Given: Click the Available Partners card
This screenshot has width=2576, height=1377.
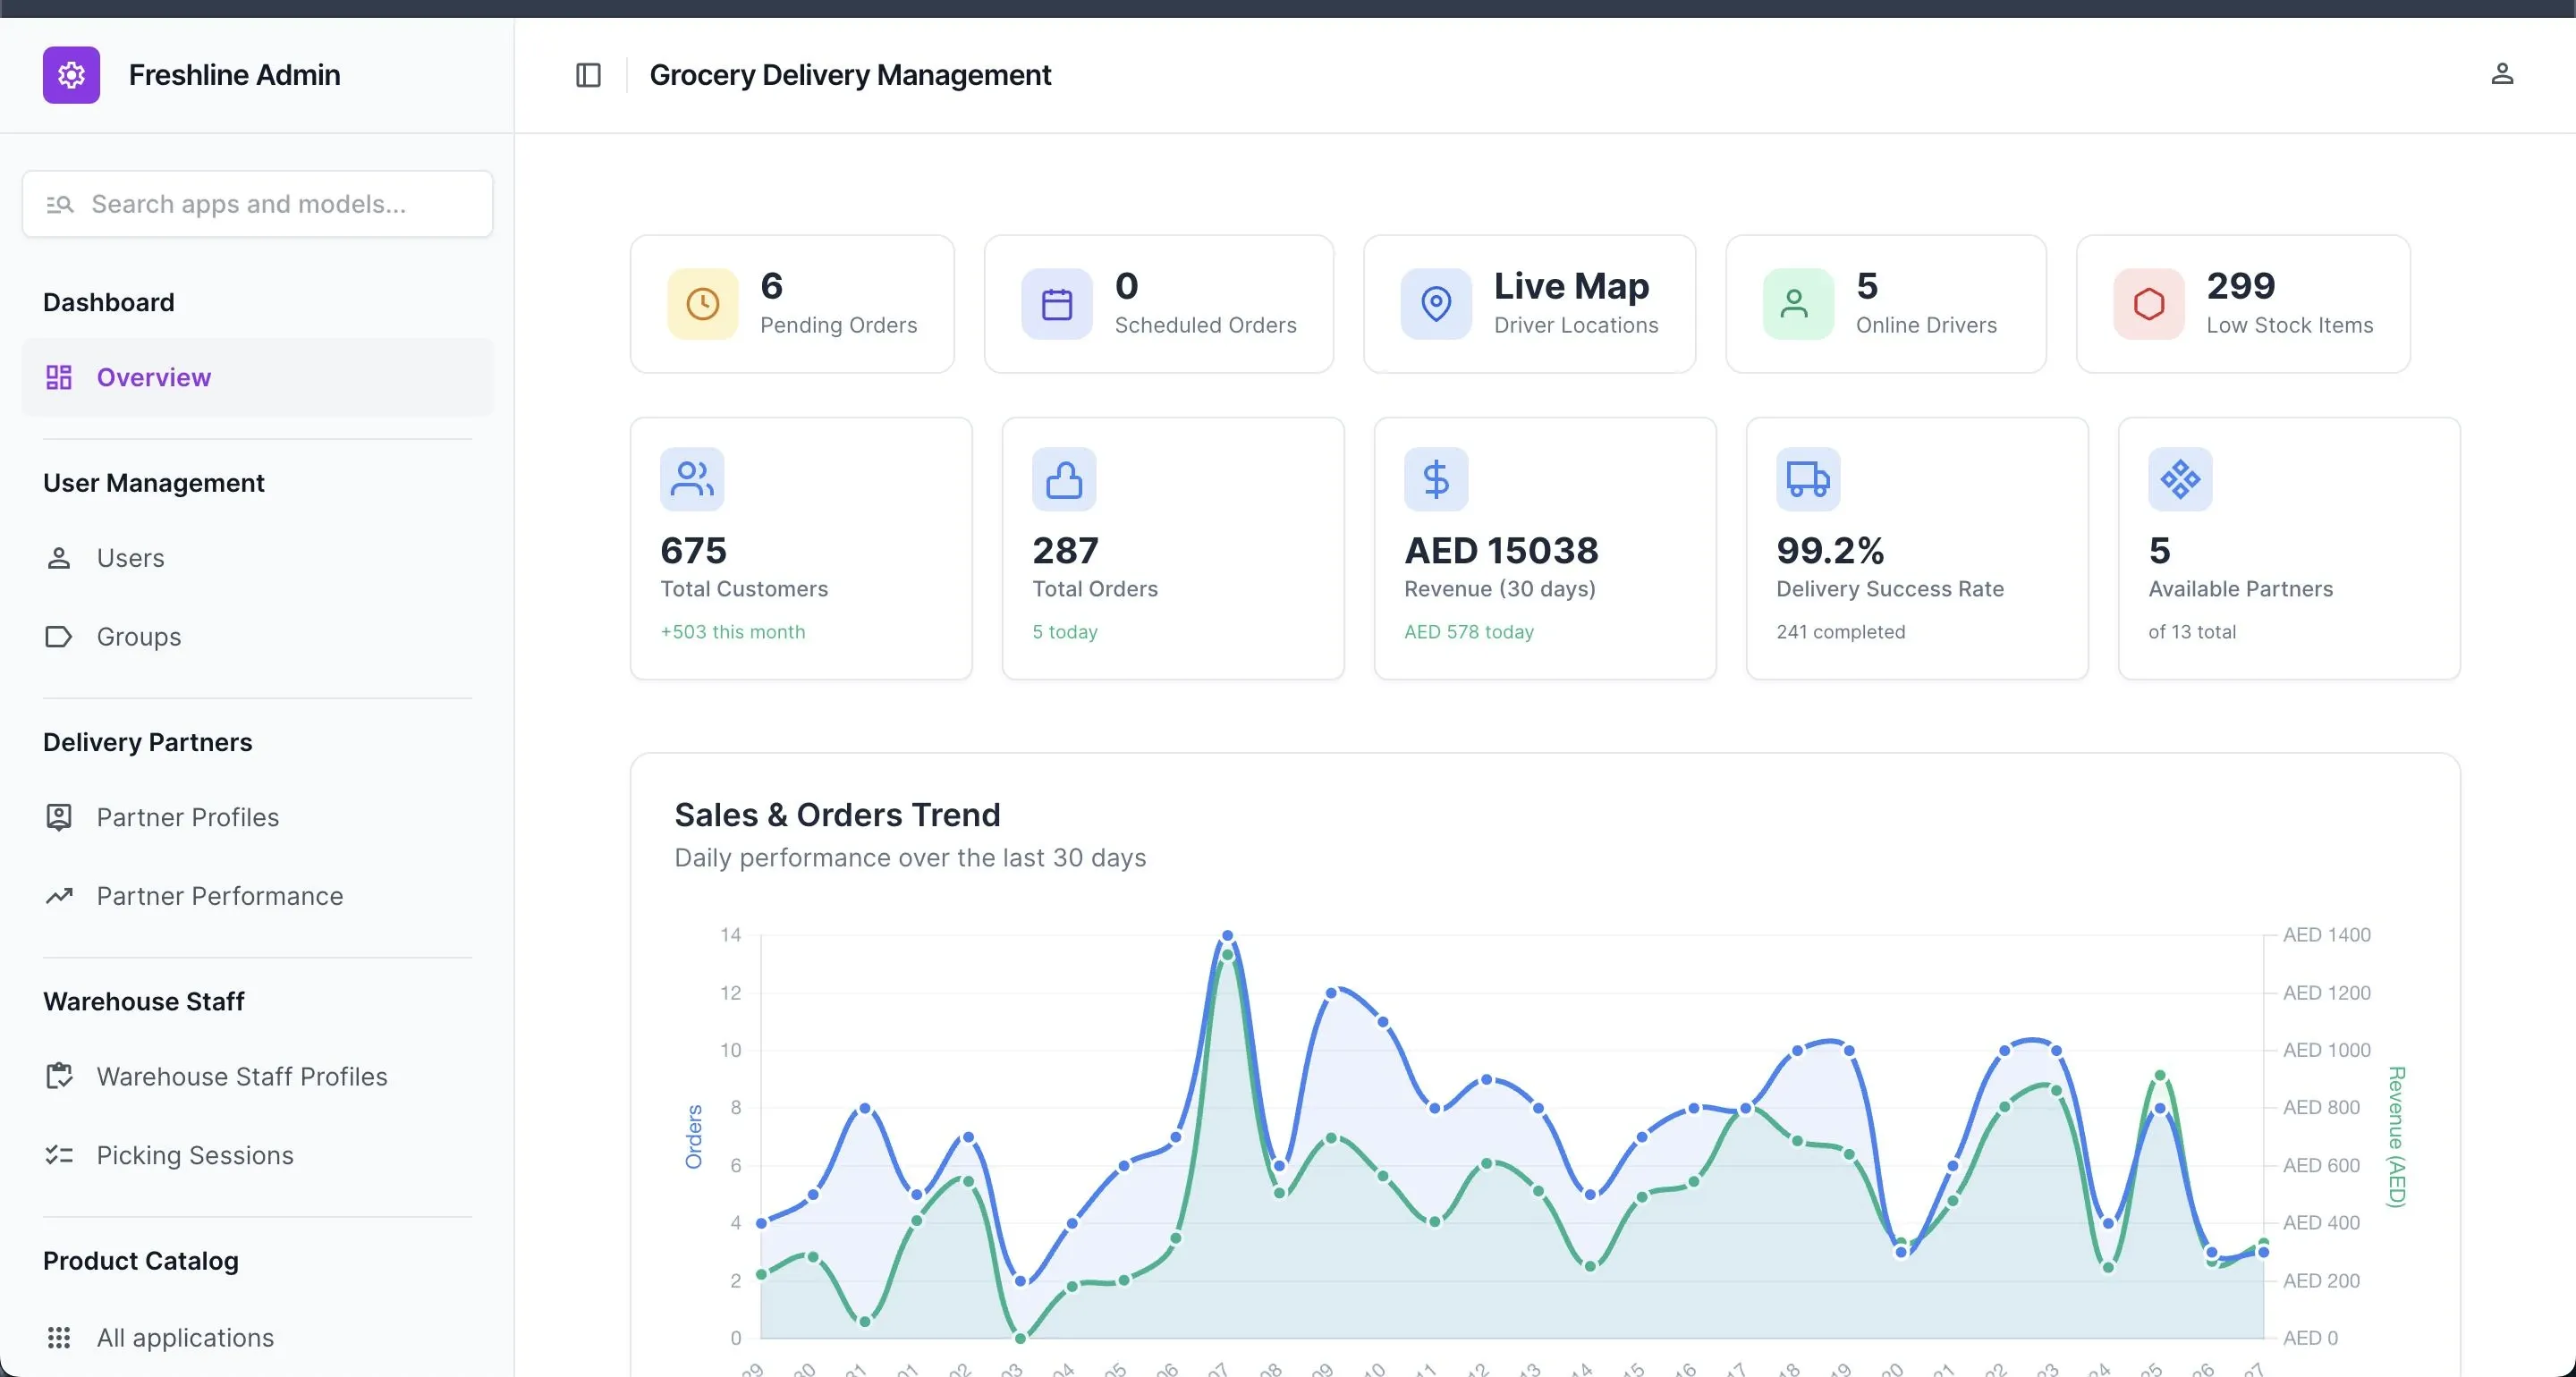Looking at the screenshot, I should pyautogui.click(x=2289, y=548).
